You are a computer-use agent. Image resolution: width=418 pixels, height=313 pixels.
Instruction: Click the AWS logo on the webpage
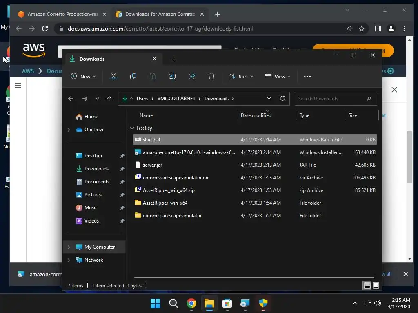[34, 50]
